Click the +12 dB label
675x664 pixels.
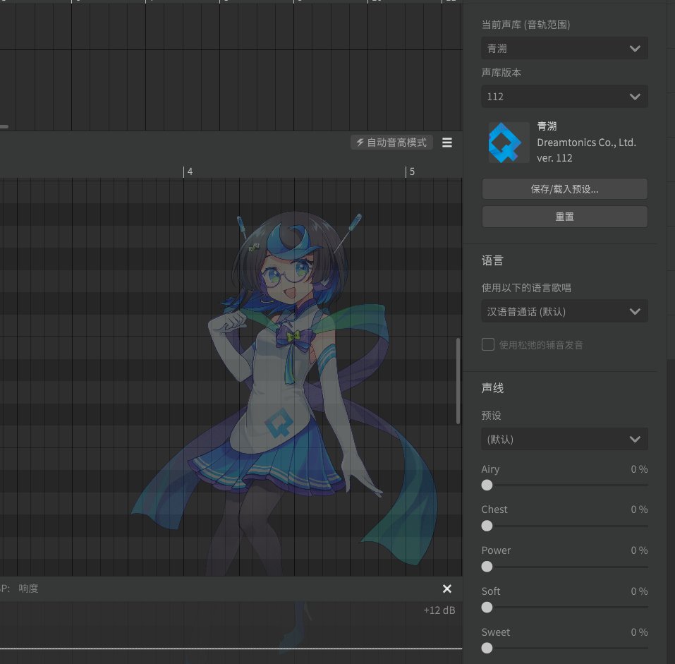coord(439,610)
